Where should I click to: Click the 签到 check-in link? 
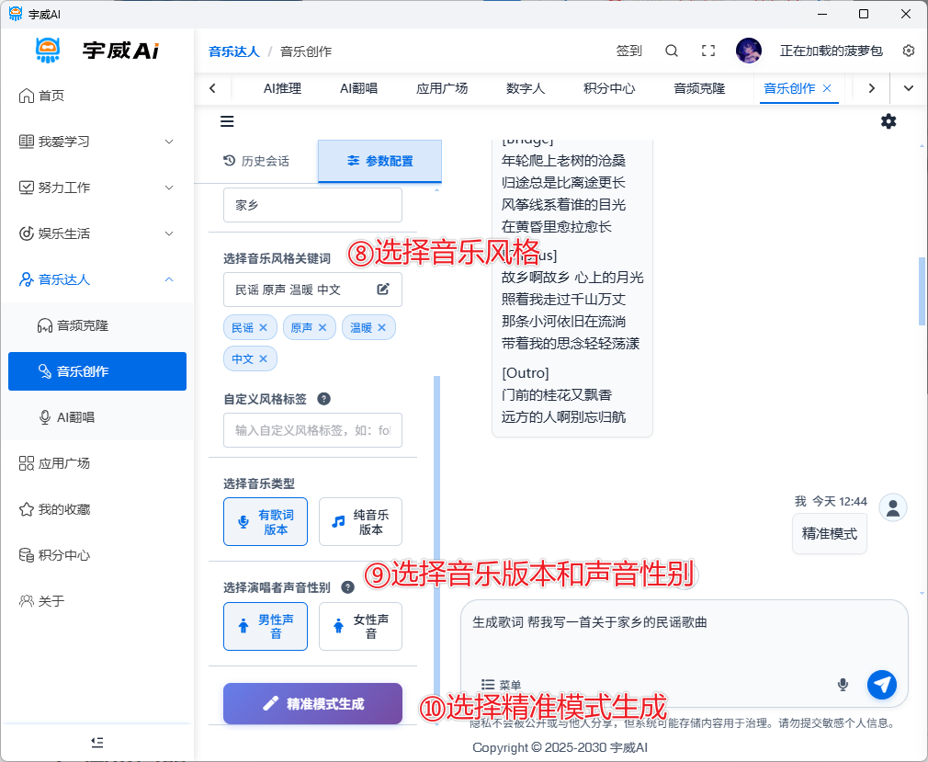pyautogui.click(x=629, y=51)
